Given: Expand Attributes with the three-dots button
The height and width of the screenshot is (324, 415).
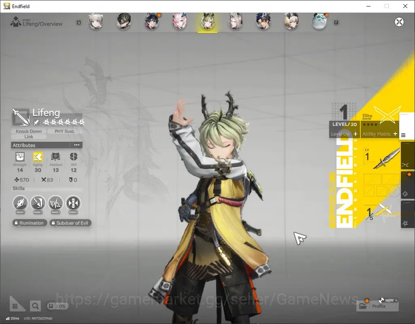Looking at the screenshot, I should click(x=76, y=145).
